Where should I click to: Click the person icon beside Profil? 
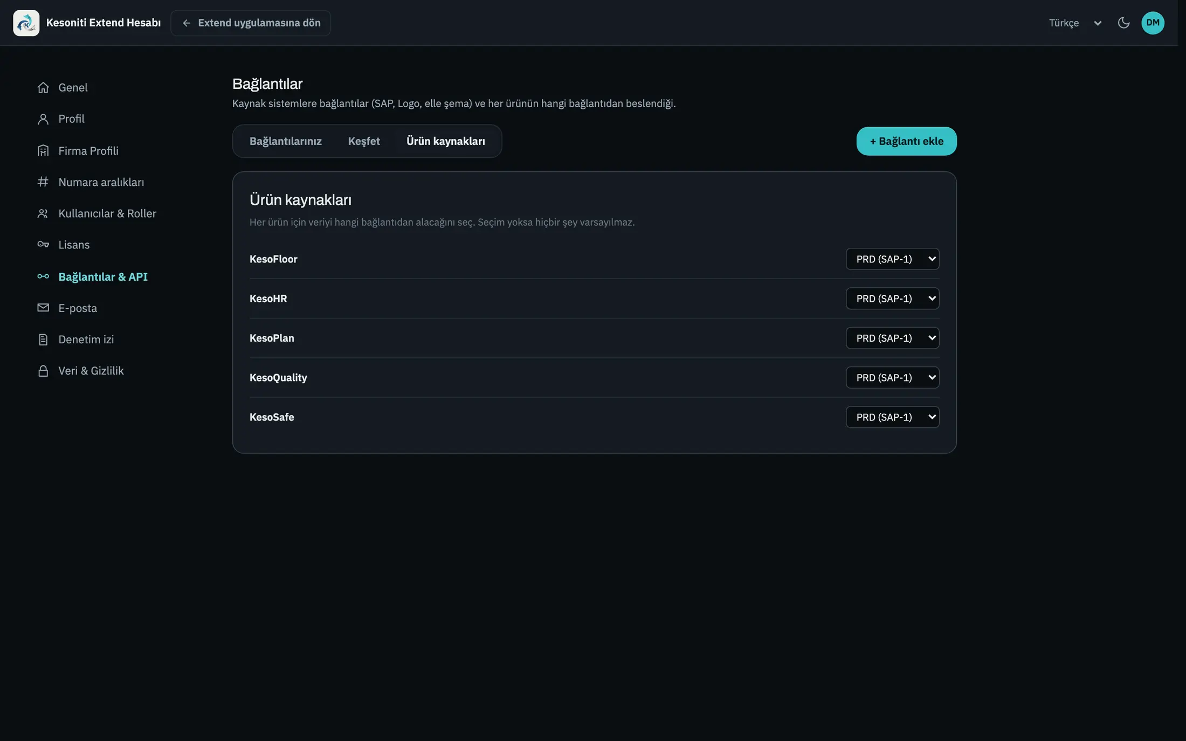point(43,119)
